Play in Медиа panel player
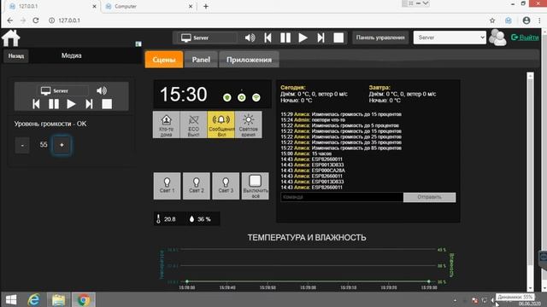 coord(71,104)
